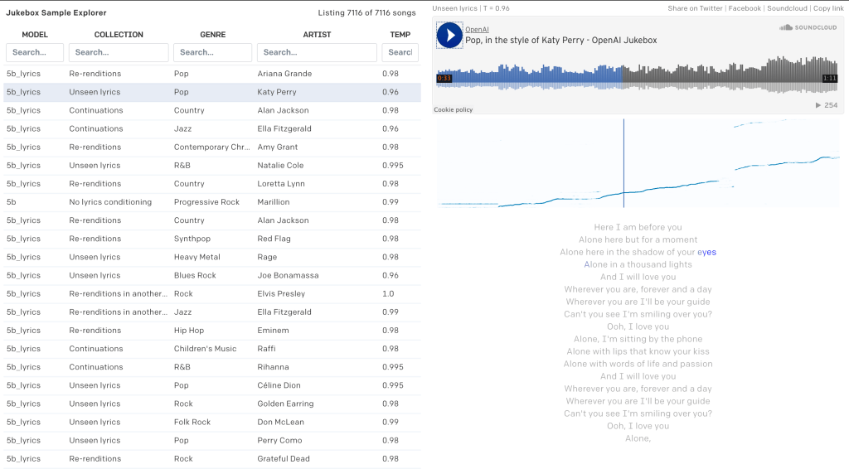The height and width of the screenshot is (469, 849).
Task: Open the OpenAI artist link in player
Action: coord(477,29)
